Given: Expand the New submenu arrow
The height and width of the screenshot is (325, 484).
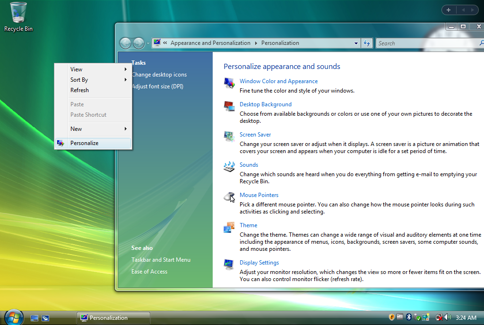Looking at the screenshot, I should click(x=126, y=129).
